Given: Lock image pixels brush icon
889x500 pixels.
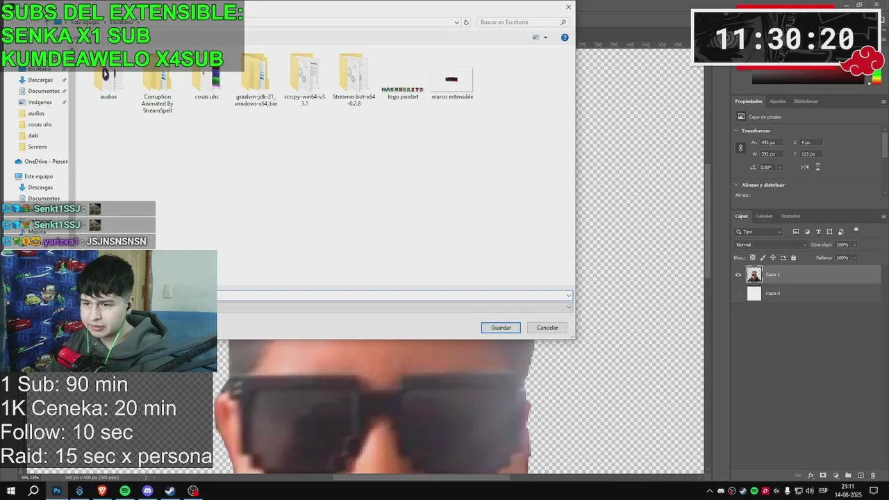Looking at the screenshot, I should pyautogui.click(x=763, y=258).
